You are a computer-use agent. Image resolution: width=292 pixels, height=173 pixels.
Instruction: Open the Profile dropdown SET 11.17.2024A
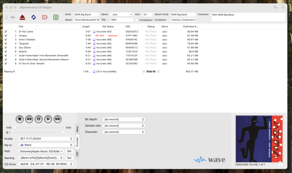coord(46,139)
